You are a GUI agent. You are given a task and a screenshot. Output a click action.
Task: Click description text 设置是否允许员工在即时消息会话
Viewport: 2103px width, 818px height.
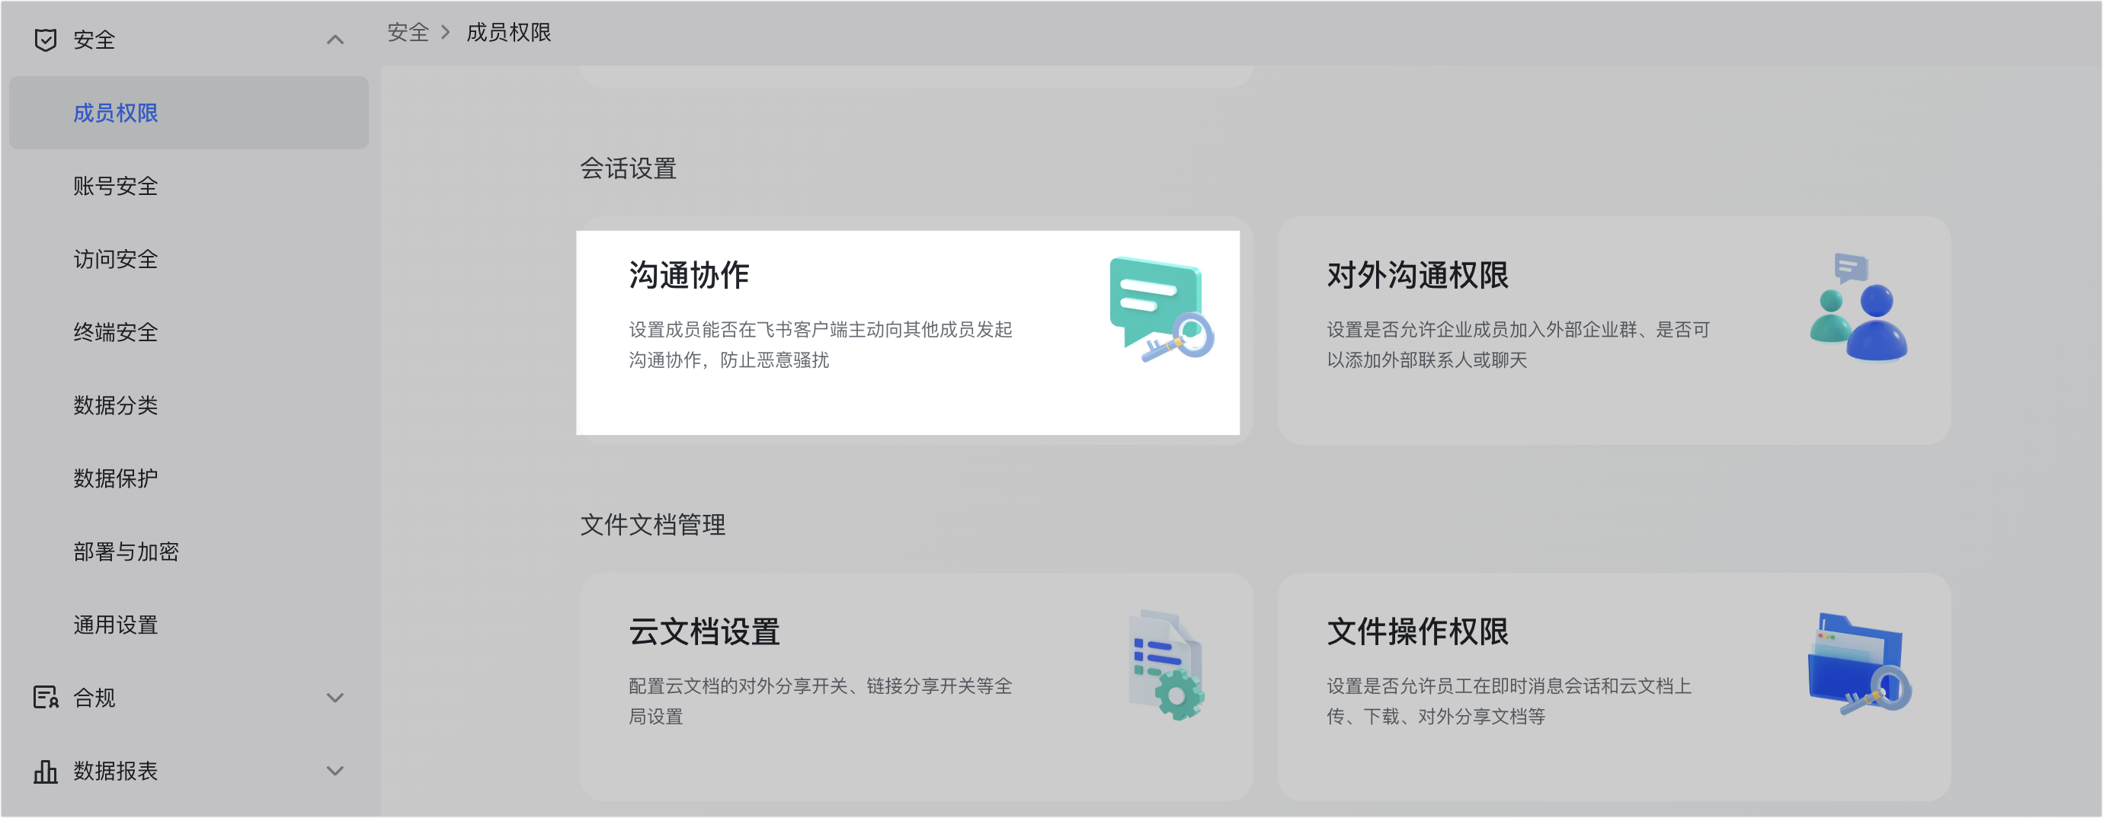[x=1463, y=685]
